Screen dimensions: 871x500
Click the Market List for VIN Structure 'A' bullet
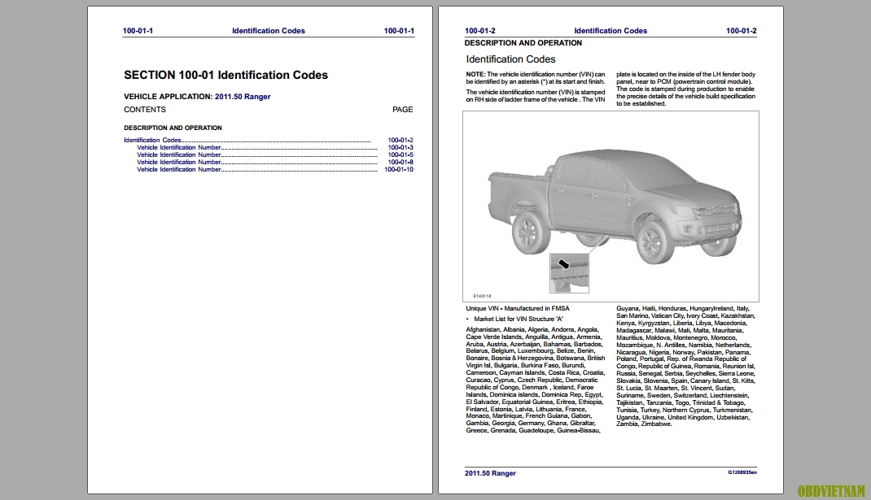(514, 319)
